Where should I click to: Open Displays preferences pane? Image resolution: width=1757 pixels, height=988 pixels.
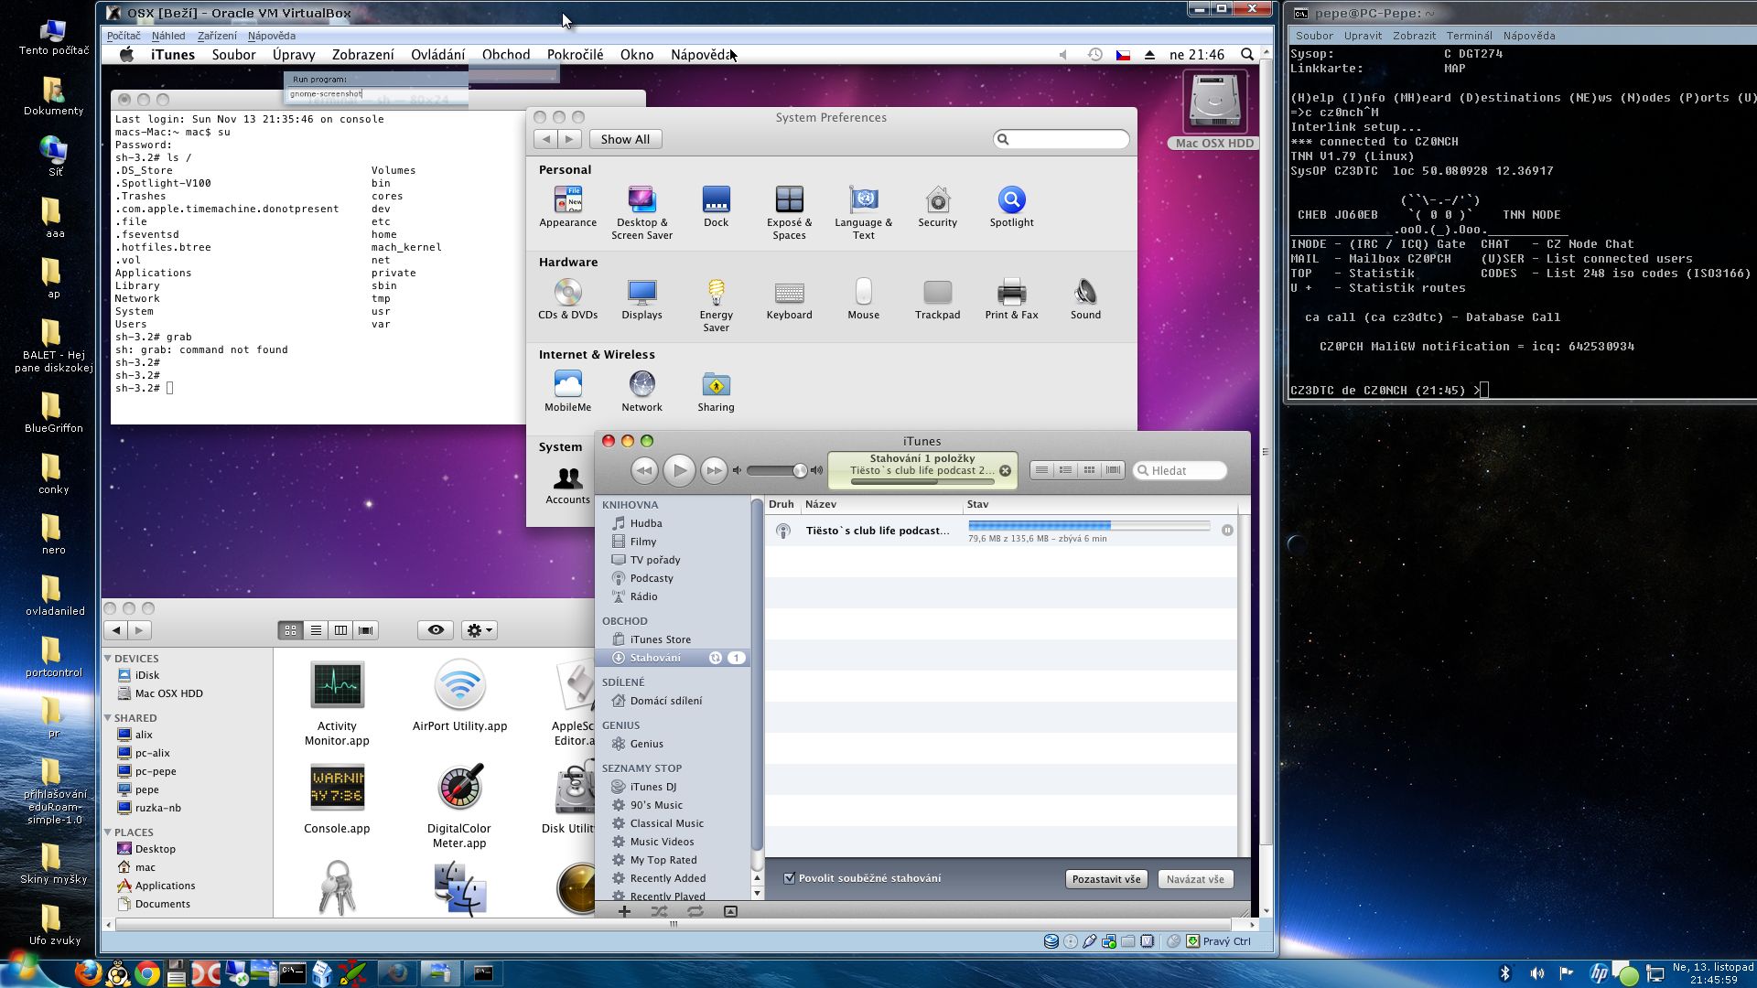[641, 299]
